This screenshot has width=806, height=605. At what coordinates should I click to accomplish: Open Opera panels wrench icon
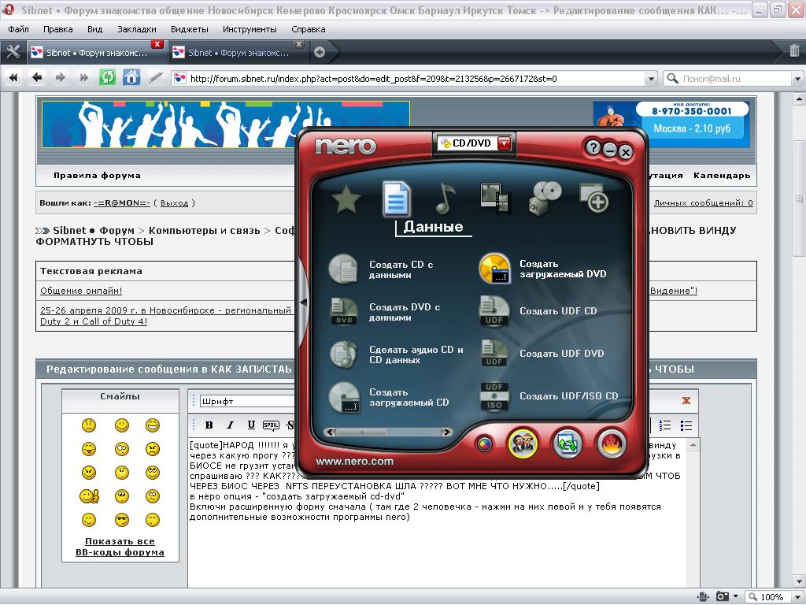[13, 51]
